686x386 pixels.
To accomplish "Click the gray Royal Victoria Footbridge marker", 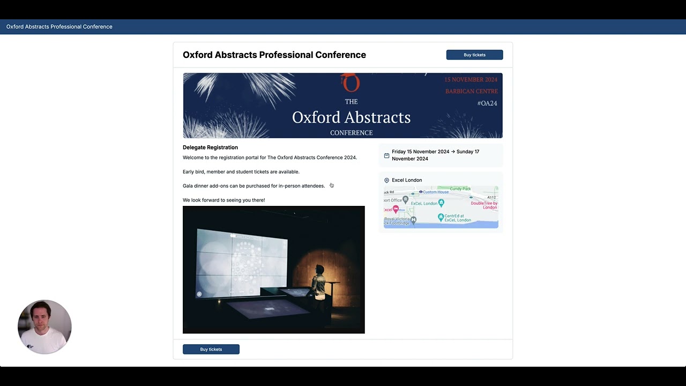I will coord(413,220).
